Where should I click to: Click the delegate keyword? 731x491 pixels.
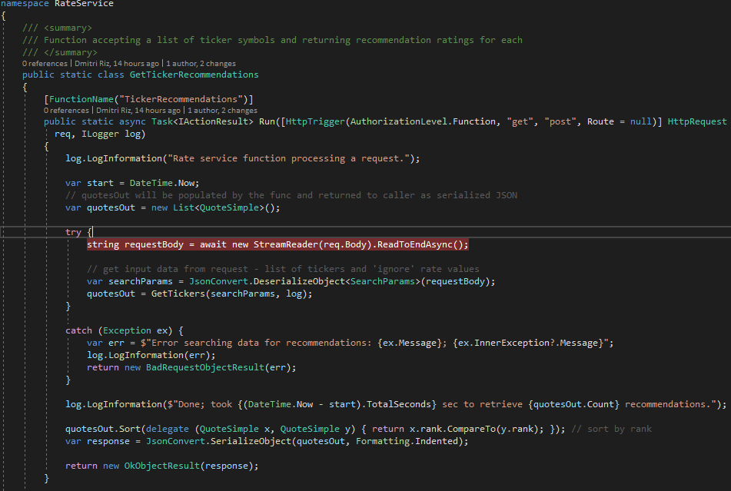tap(168, 429)
